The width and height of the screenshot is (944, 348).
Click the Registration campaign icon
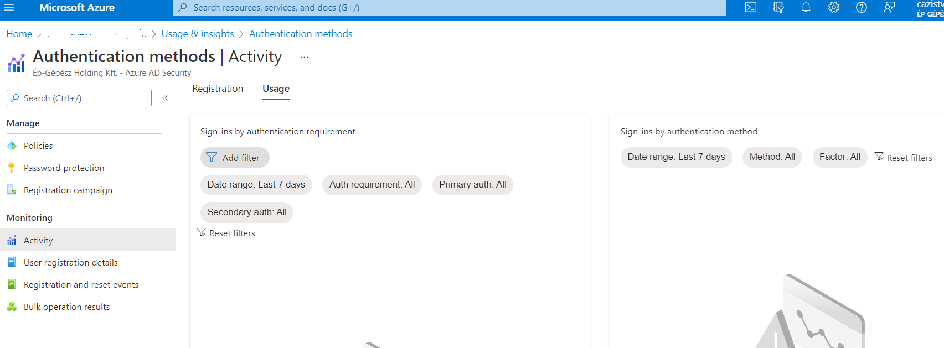[12, 190]
